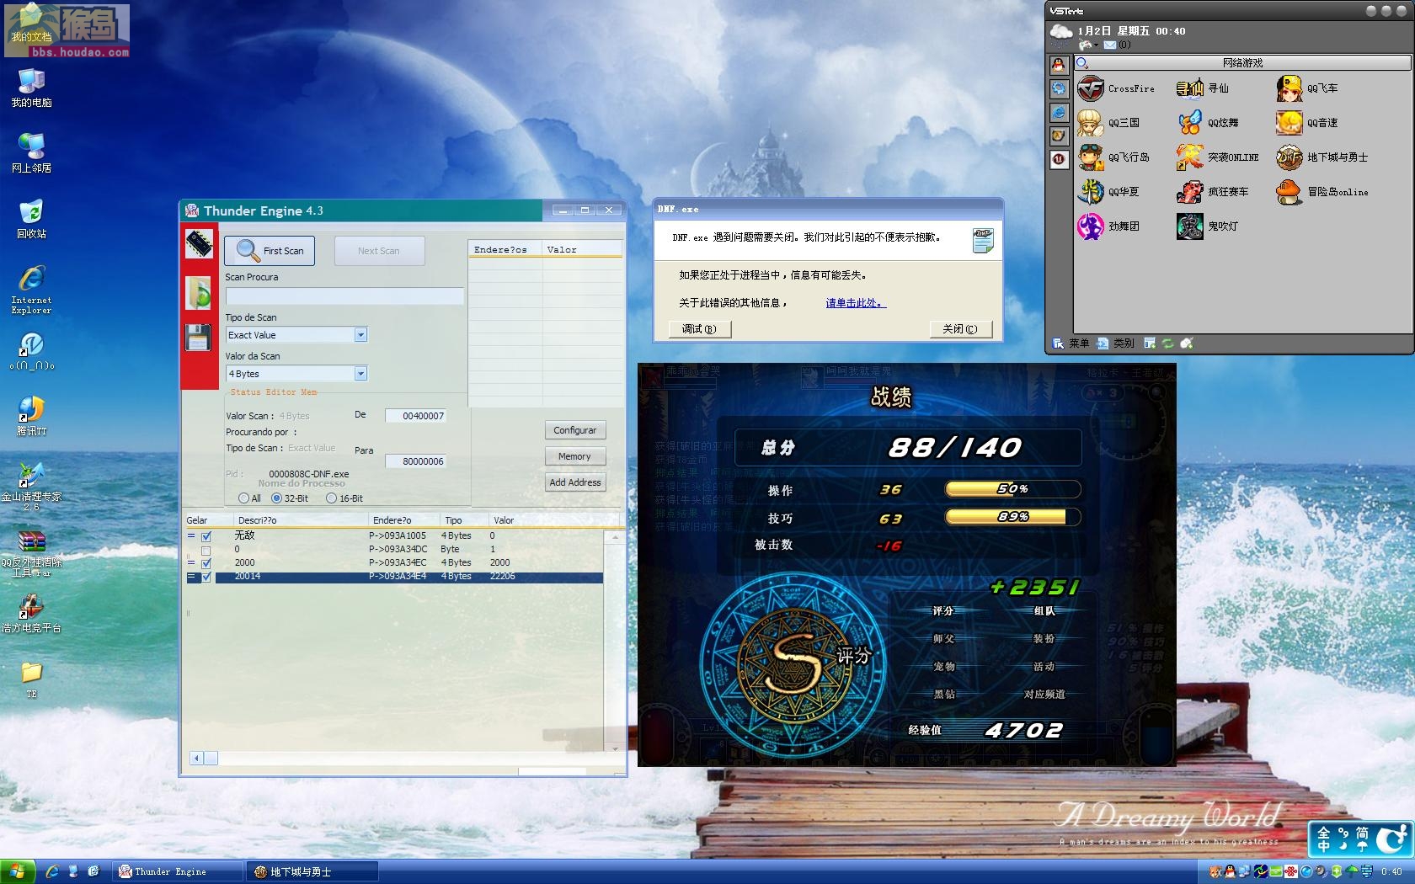1415x884 pixels.
Task: Click 请单击此处 link in error dialog
Action: 856,303
